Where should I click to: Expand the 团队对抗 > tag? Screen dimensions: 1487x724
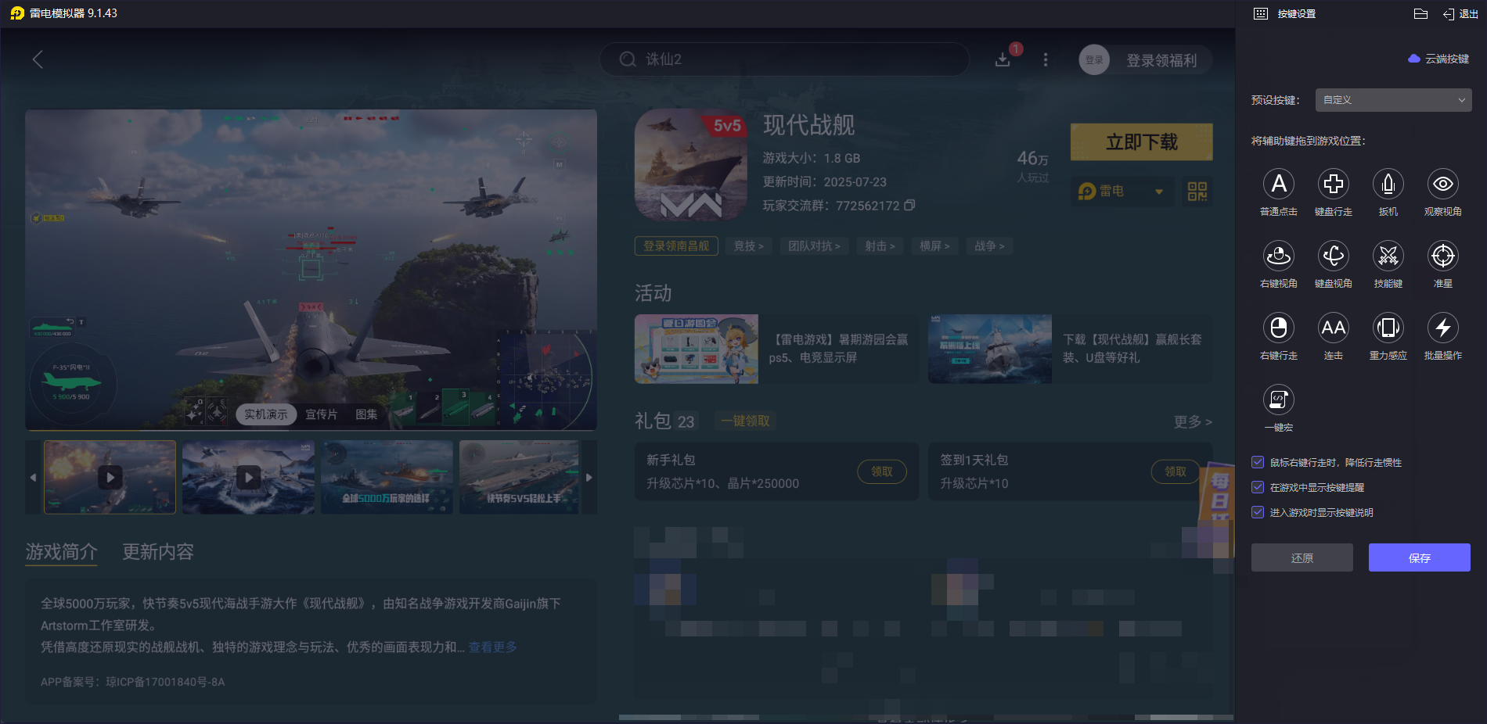pyautogui.click(x=815, y=246)
